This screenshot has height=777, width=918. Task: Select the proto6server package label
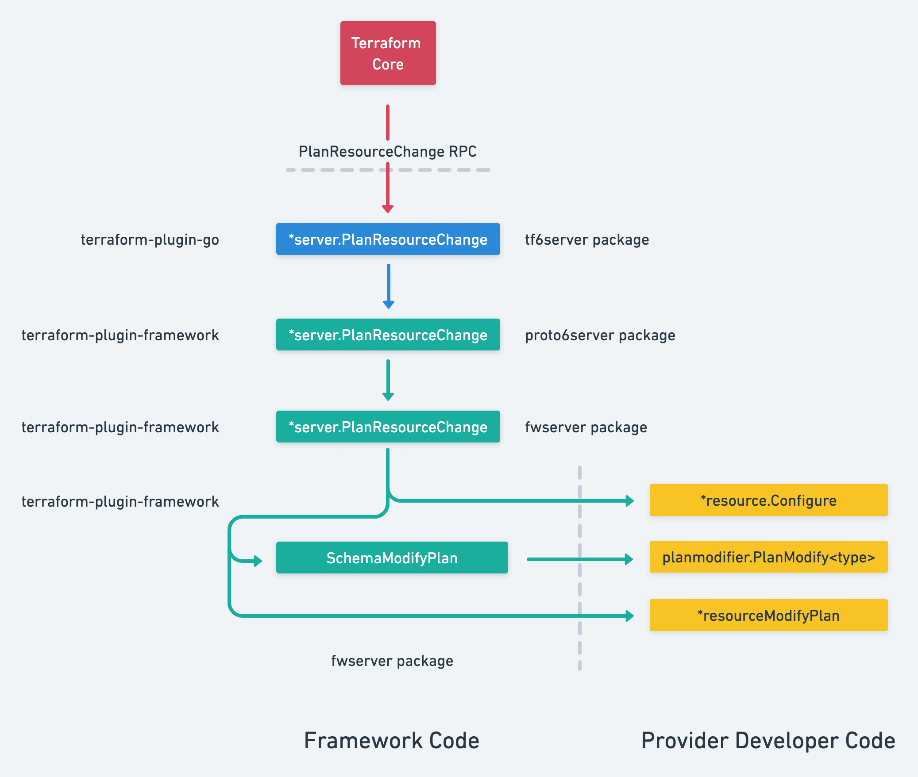[600, 335]
